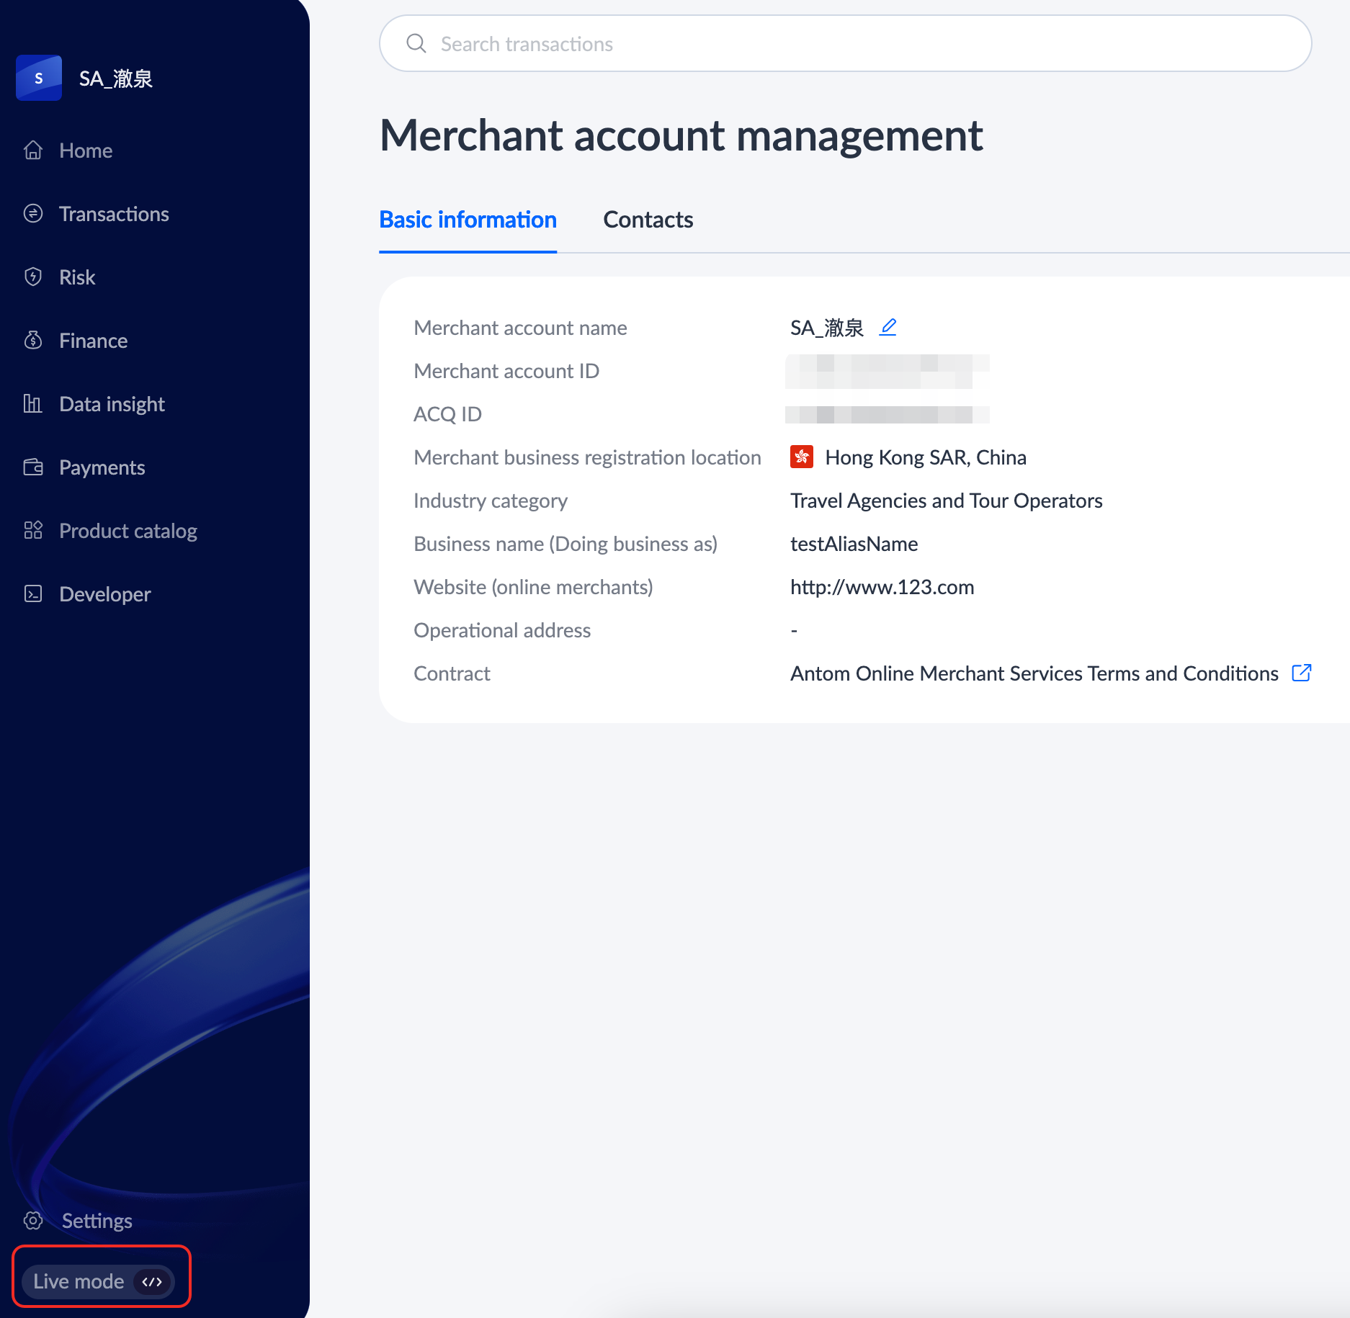Click the Data insight chart icon
The height and width of the screenshot is (1318, 1350).
(x=33, y=403)
